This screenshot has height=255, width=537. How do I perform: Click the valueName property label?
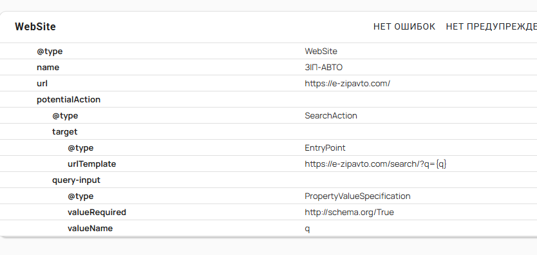point(90,229)
